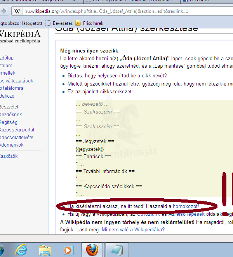Click the Windows Start button
The image size is (233, 257).
(x=1, y=250)
